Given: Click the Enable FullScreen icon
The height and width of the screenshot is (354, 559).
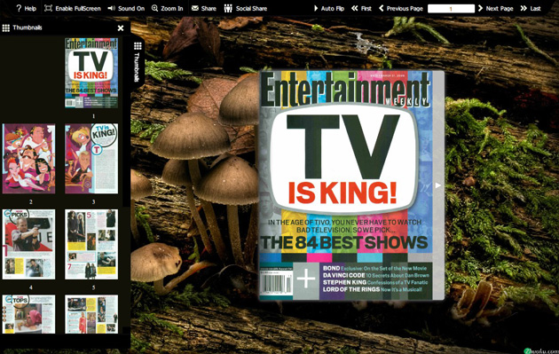Looking at the screenshot, I should [x=48, y=8].
